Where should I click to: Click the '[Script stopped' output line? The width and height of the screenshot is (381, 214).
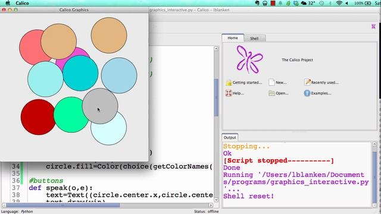pyautogui.click(x=279, y=160)
